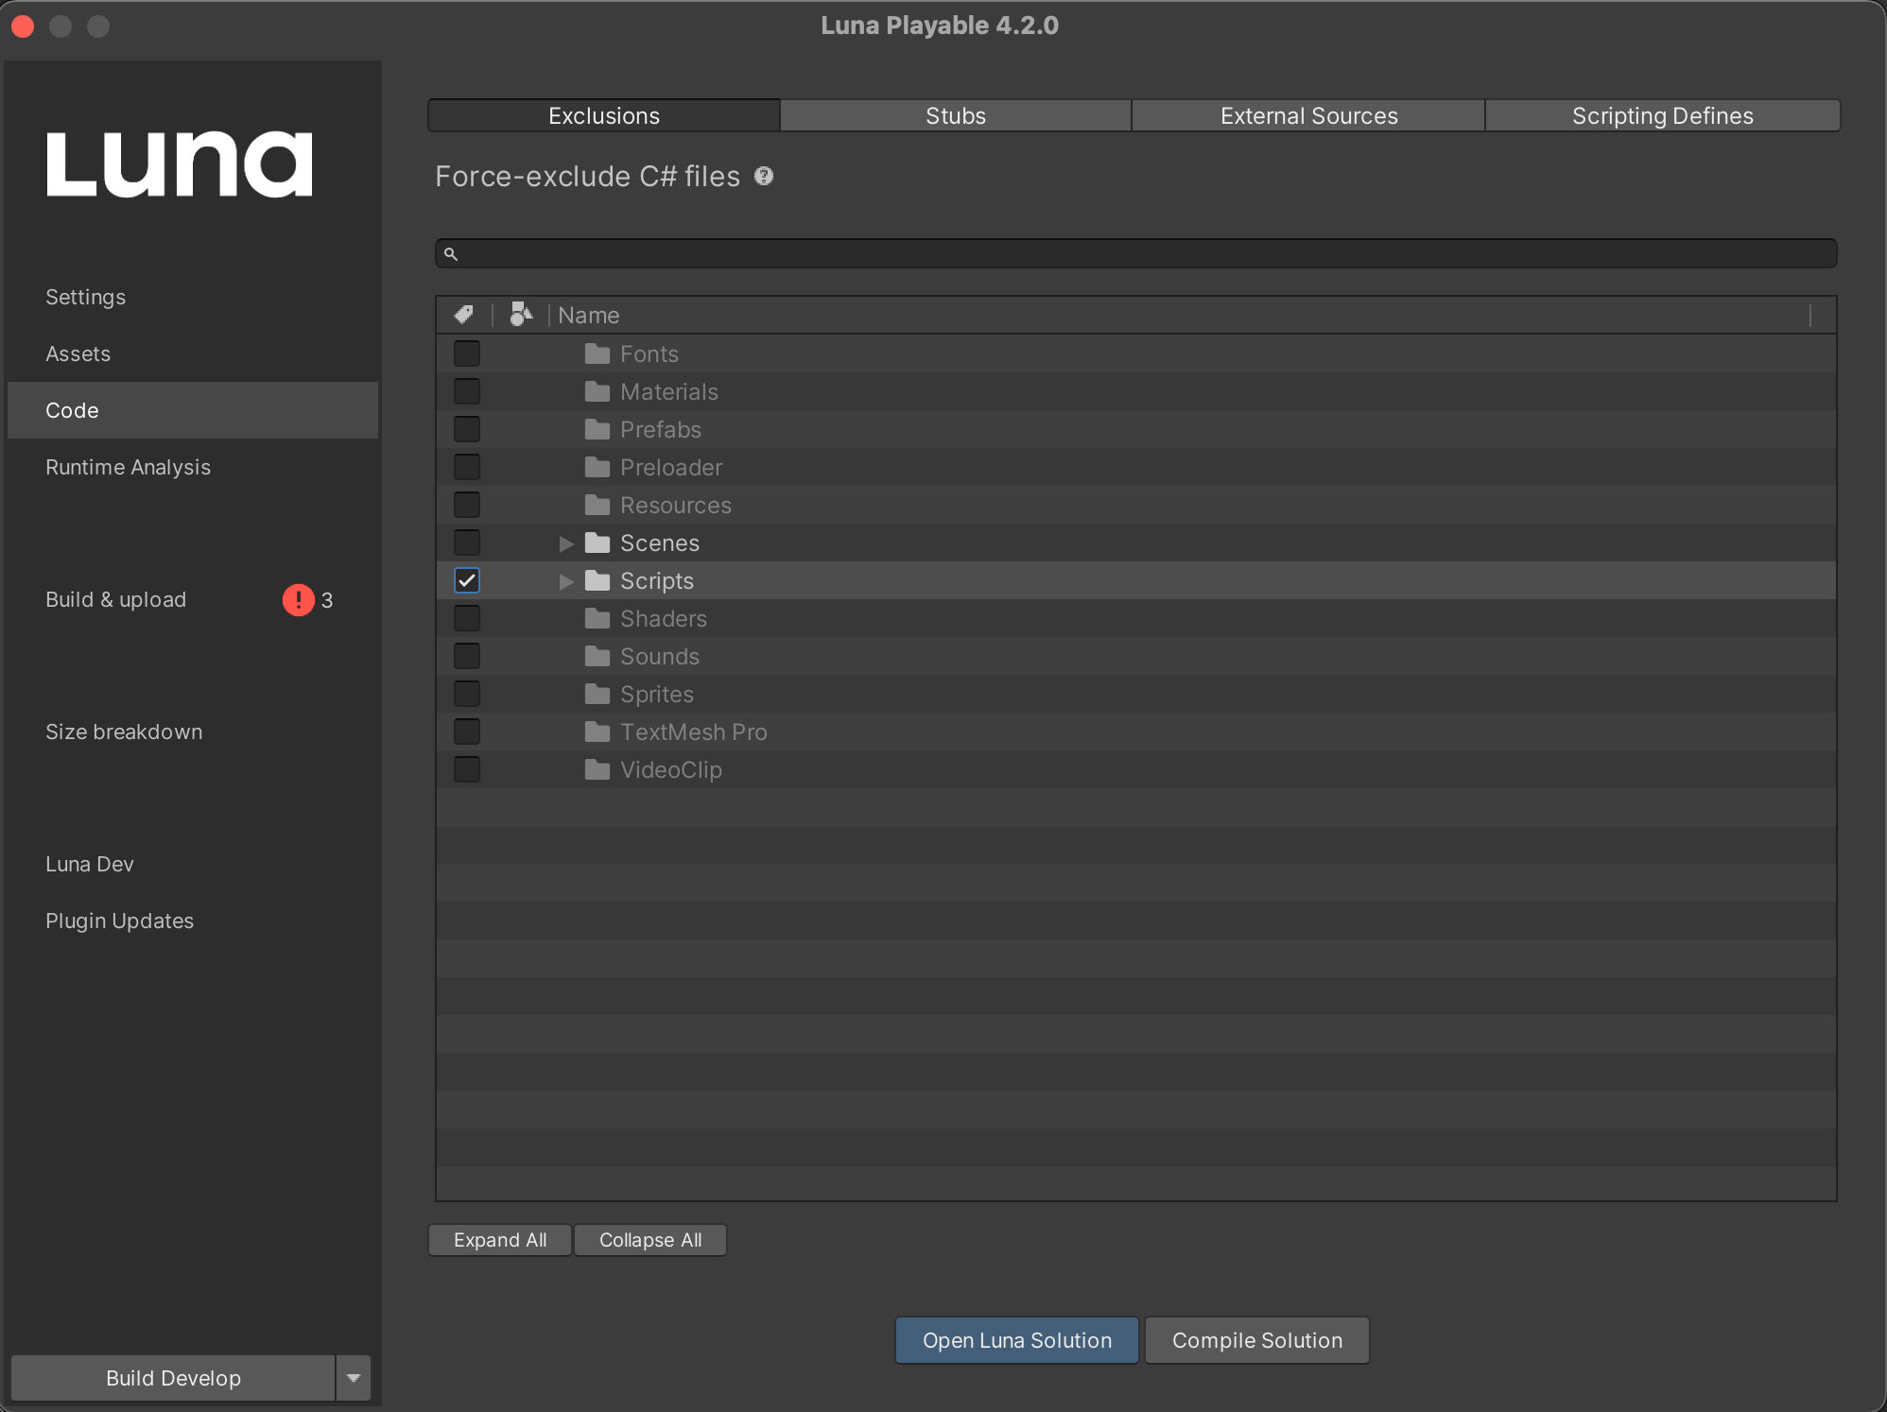Check the Sounds exclusion checkbox
Viewport: 1887px width, 1412px height.
point(467,656)
